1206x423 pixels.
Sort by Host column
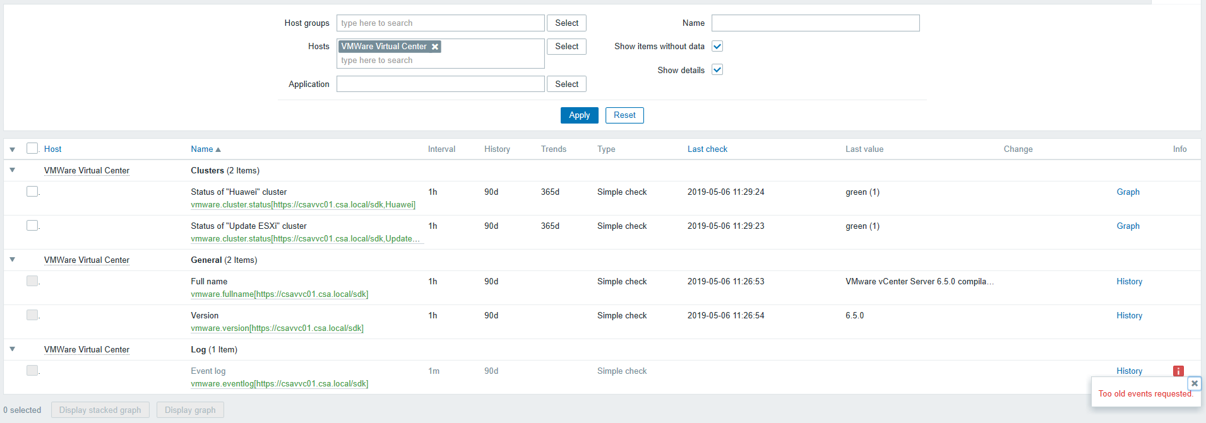pos(52,149)
